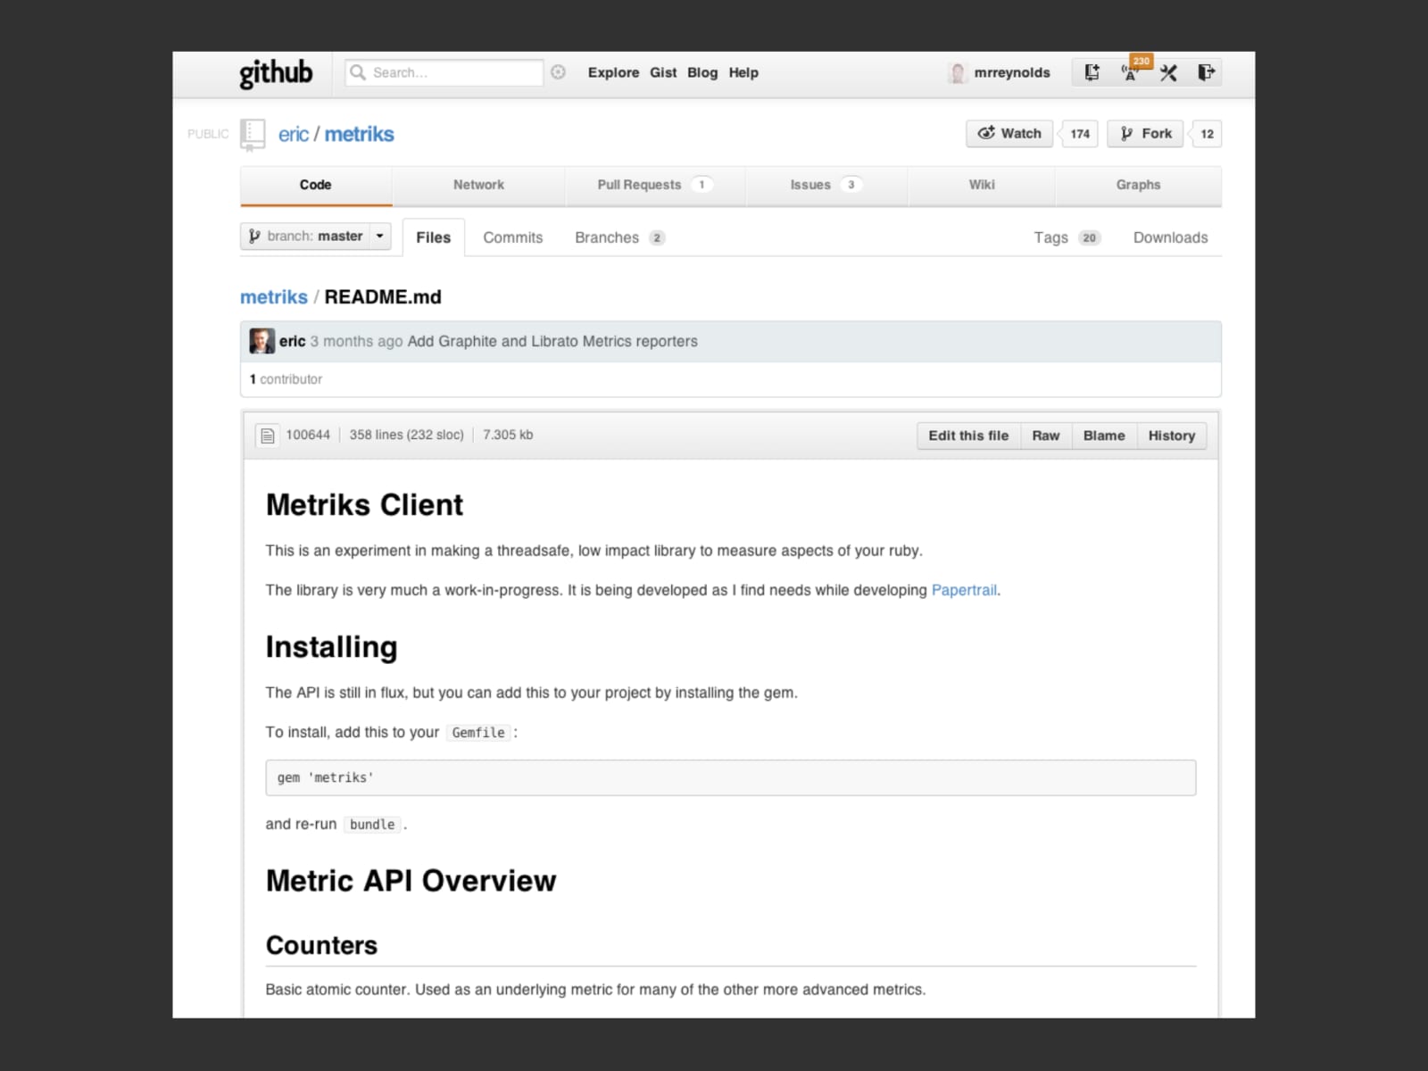1428x1071 pixels.
Task: Click inline bundle code text
Action: 372,825
